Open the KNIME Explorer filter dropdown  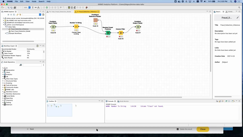click(40, 15)
